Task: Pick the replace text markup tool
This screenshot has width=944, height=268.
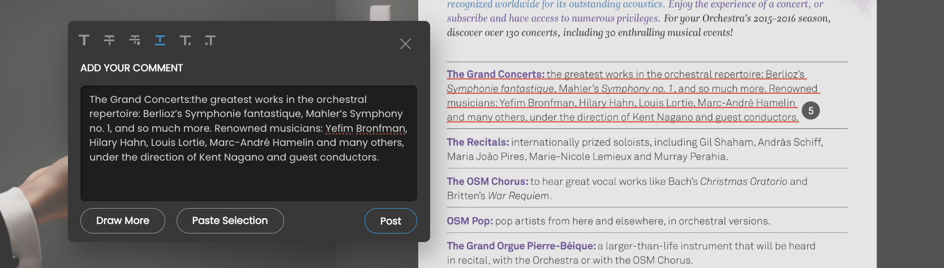Action: tap(135, 40)
